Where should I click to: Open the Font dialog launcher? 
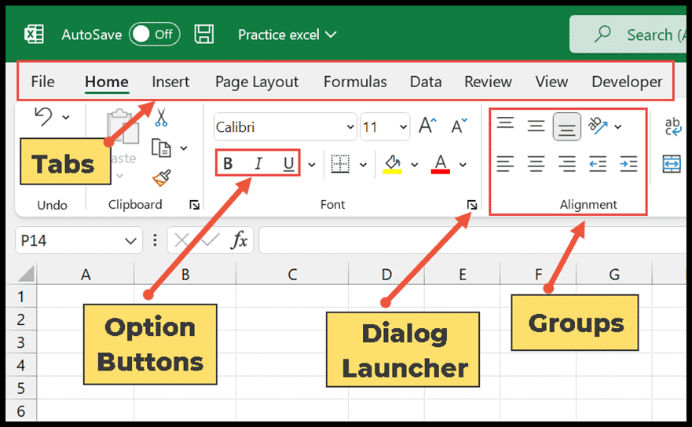[472, 205]
